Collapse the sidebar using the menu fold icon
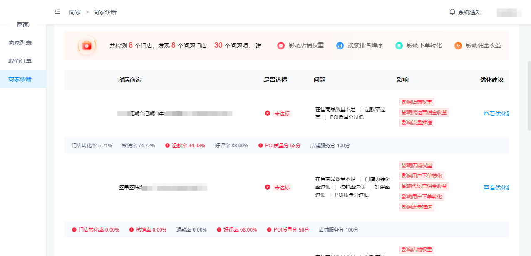Image resolution: width=531 pixels, height=256 pixels. [57, 12]
